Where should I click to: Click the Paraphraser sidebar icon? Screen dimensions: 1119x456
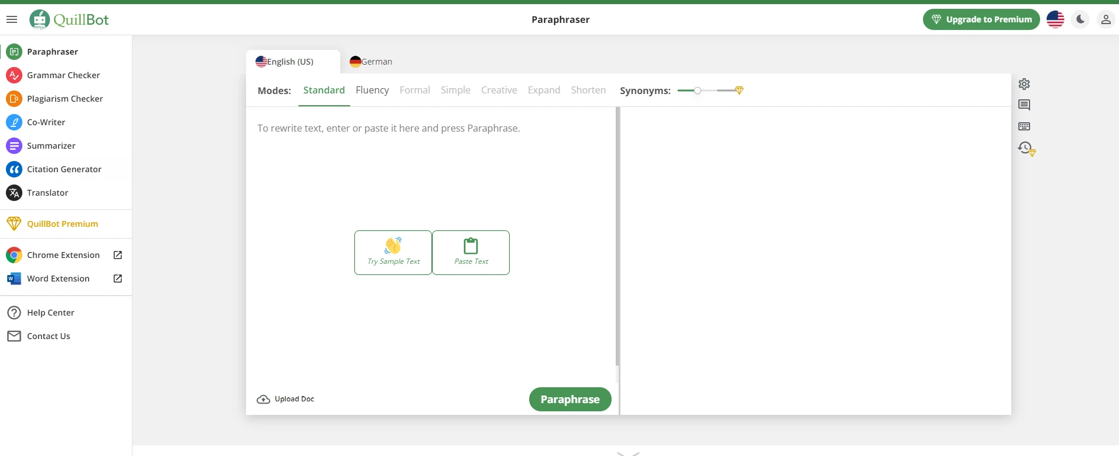pyautogui.click(x=14, y=52)
